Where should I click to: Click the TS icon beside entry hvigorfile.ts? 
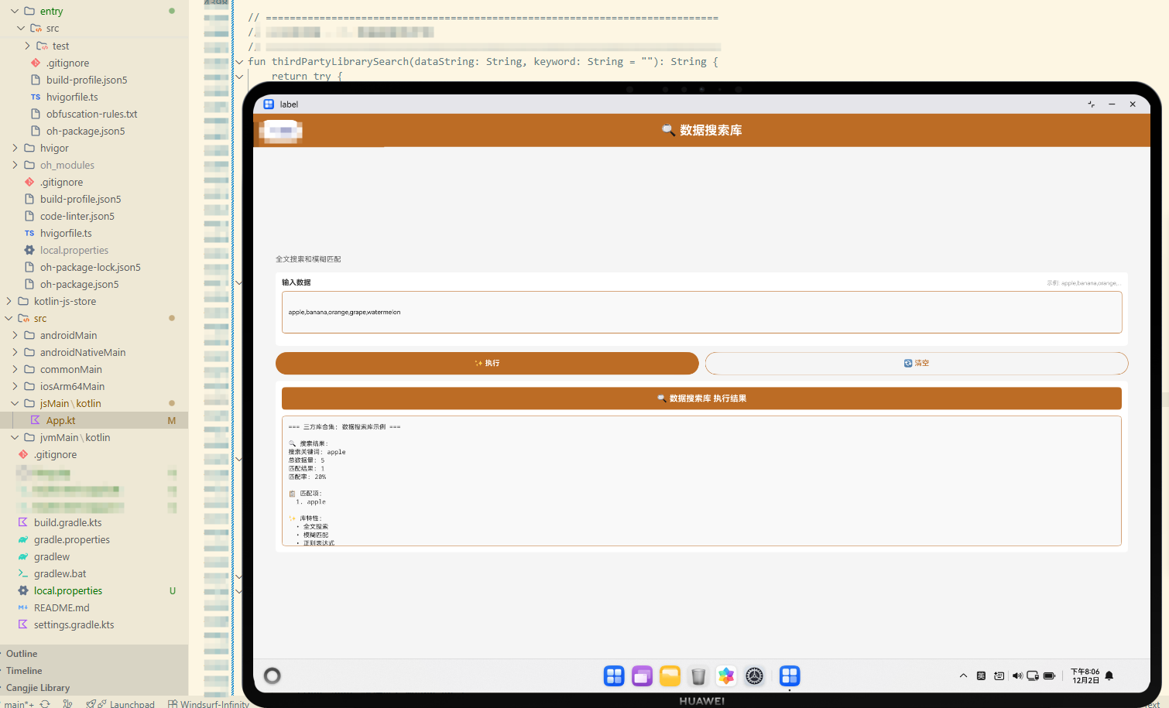(36, 97)
